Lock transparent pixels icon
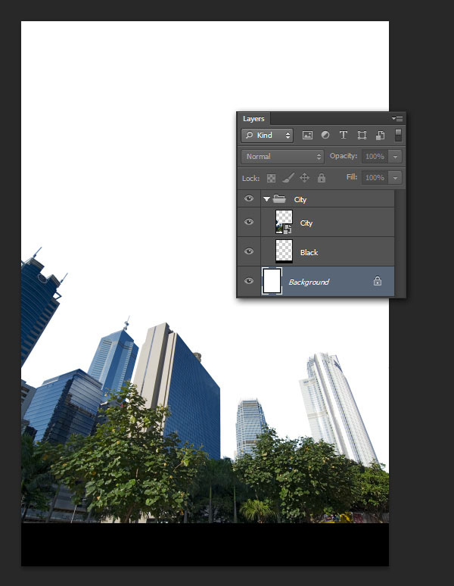 (x=271, y=178)
